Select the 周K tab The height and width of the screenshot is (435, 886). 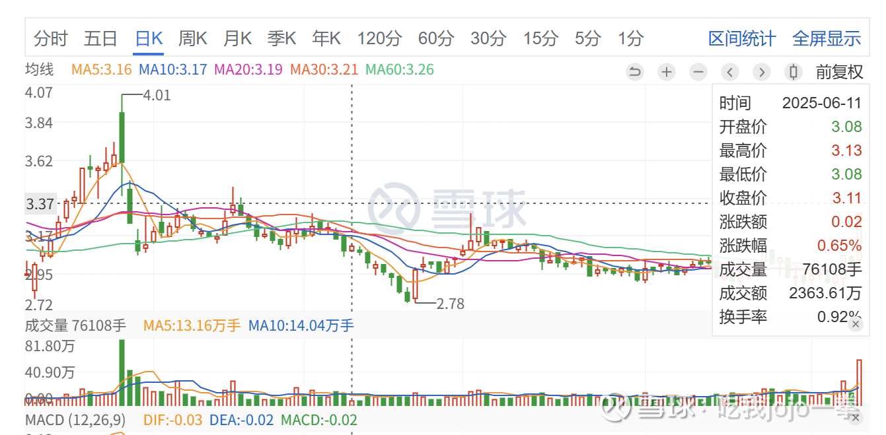[x=193, y=38]
